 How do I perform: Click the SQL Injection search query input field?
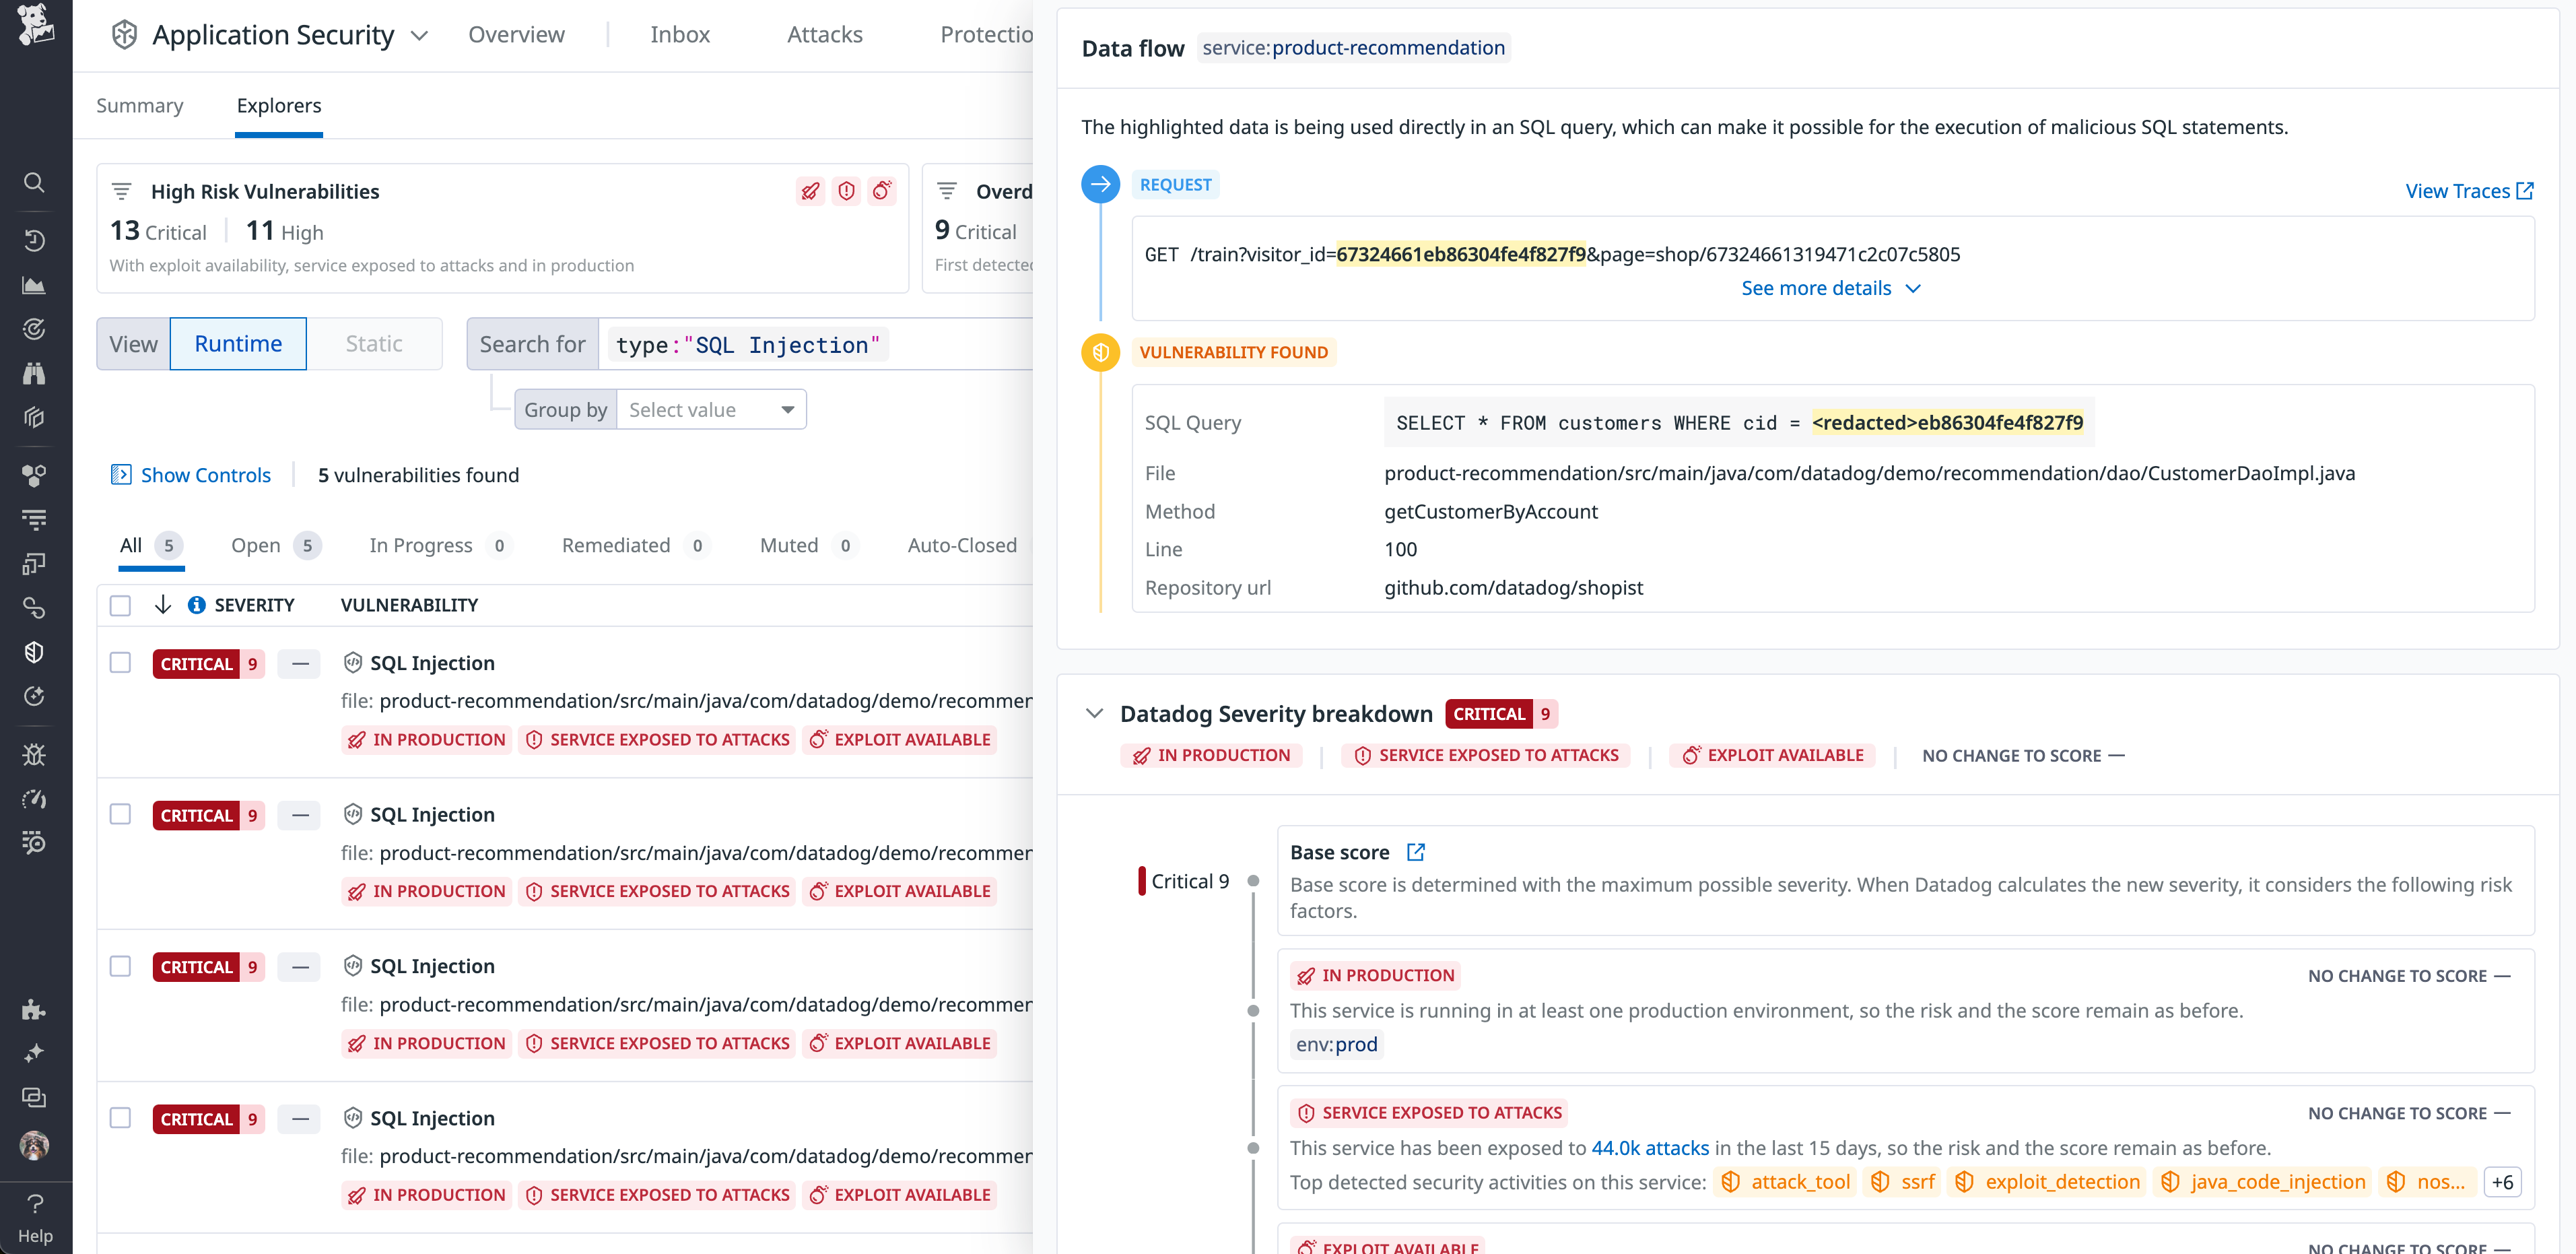[744, 344]
